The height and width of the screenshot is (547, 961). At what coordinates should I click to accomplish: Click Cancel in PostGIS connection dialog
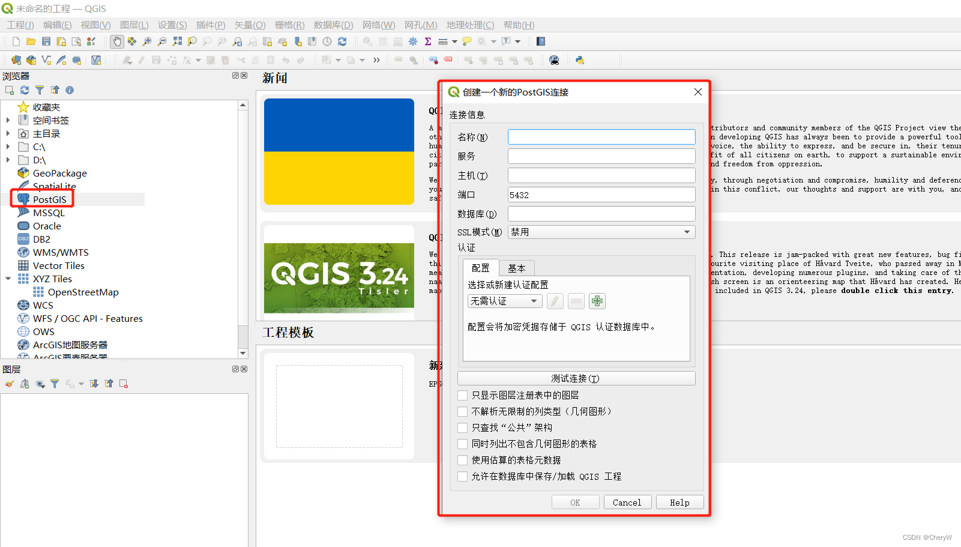[627, 503]
